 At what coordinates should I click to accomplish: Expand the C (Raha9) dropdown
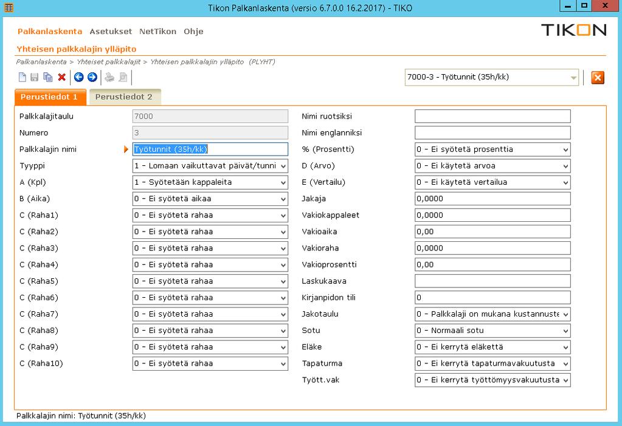click(x=283, y=347)
